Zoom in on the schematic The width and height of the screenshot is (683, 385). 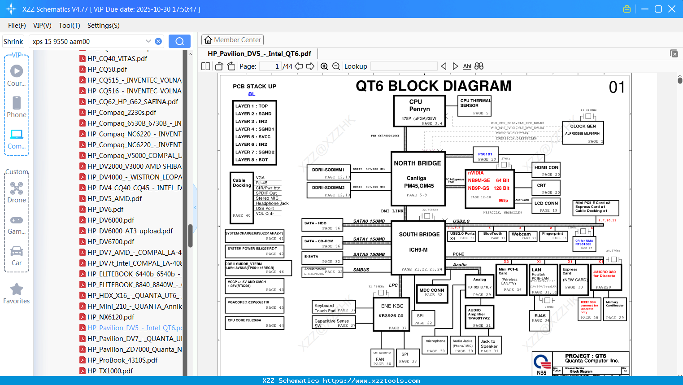tap(324, 66)
